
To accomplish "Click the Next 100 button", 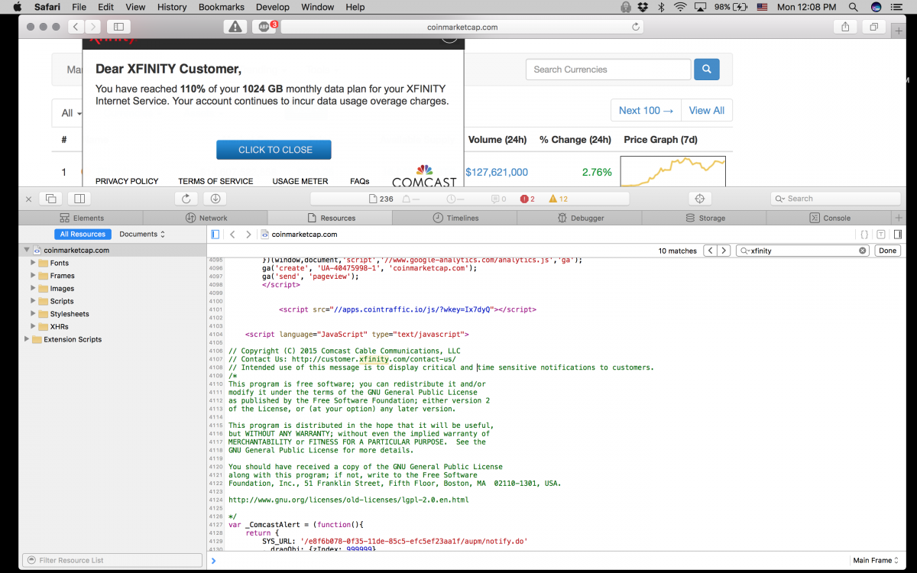I will (646, 110).
